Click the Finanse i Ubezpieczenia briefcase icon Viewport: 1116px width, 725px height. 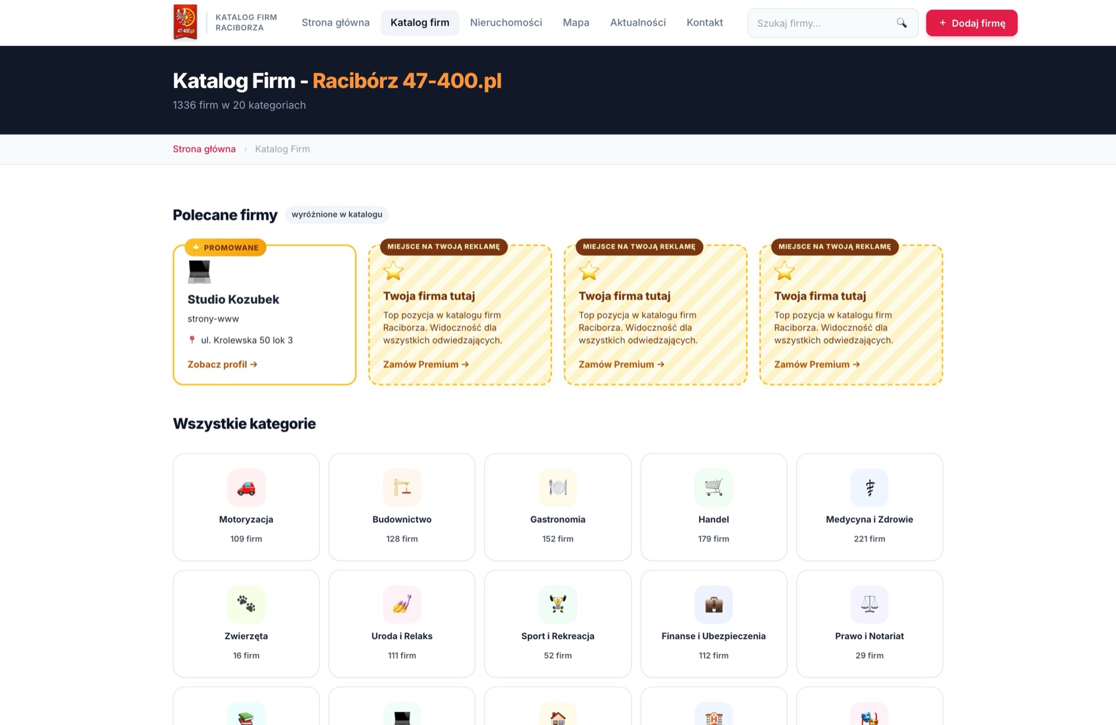pos(714,604)
